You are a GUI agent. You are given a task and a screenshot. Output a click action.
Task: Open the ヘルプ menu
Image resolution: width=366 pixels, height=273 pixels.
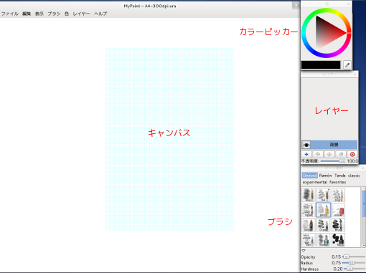click(100, 14)
